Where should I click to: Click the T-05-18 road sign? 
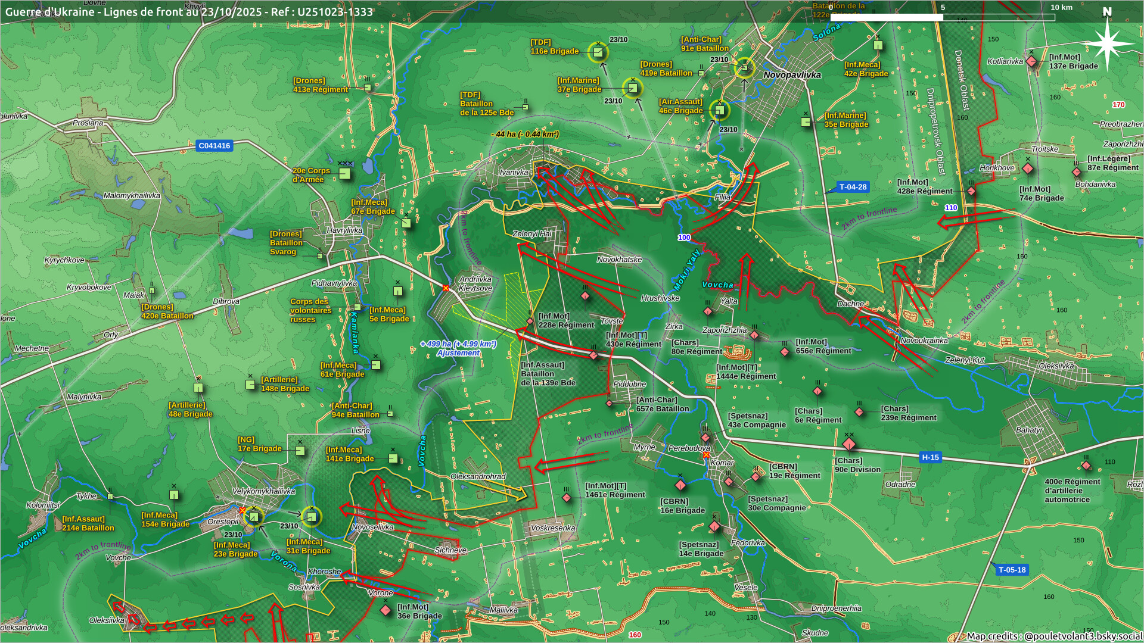(x=1012, y=570)
